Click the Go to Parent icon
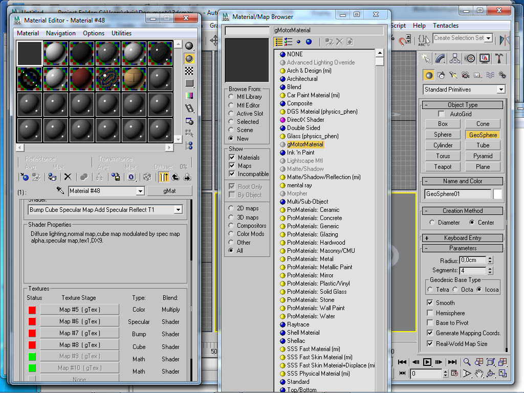This screenshot has width=524, height=393. pyautogui.click(x=176, y=177)
